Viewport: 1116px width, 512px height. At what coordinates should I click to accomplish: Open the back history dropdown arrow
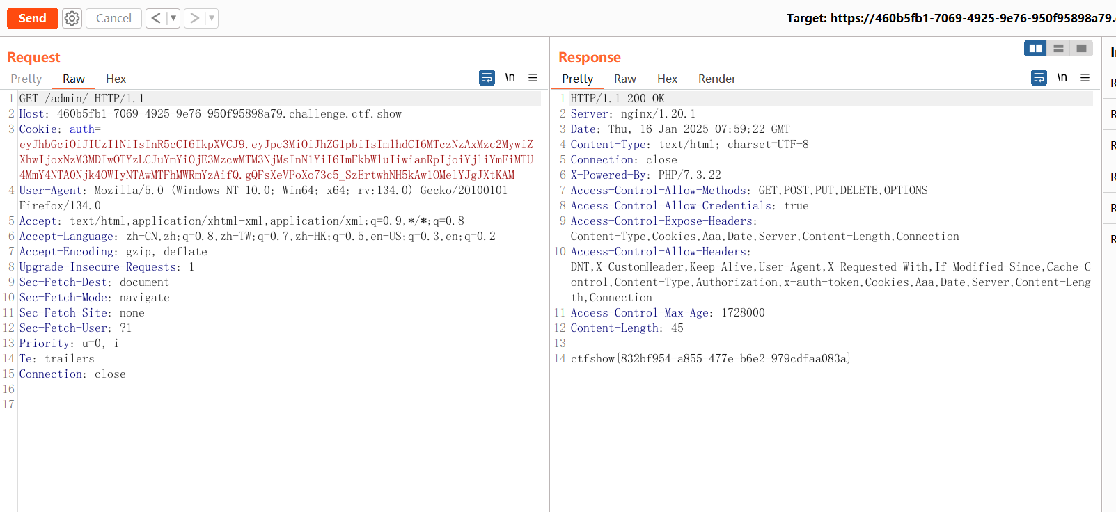173,18
